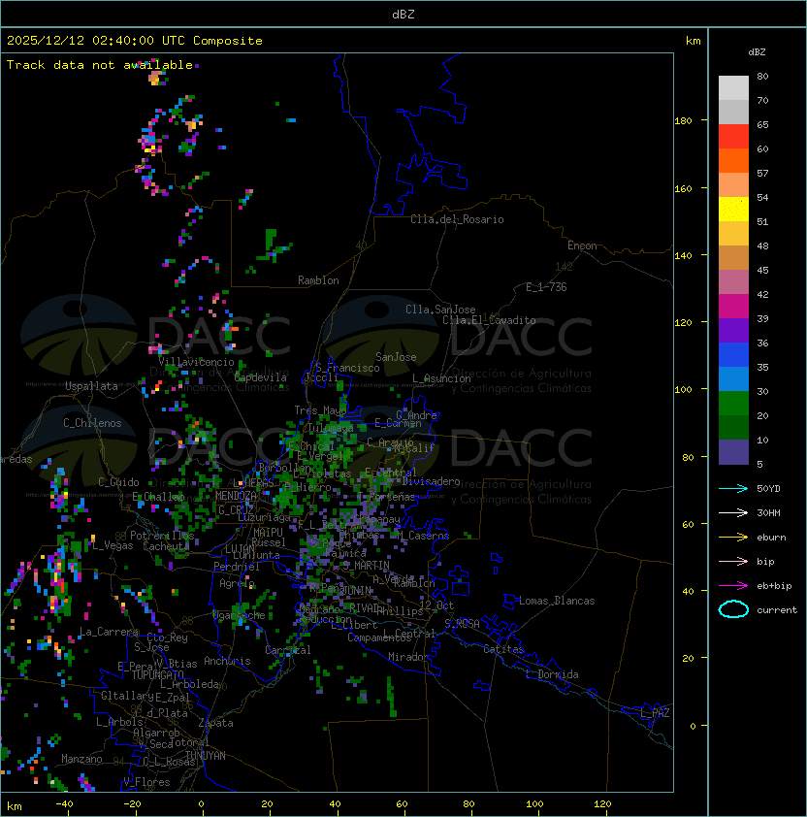Click the TUPUNGATO map label
The width and height of the screenshot is (807, 817).
(x=157, y=674)
